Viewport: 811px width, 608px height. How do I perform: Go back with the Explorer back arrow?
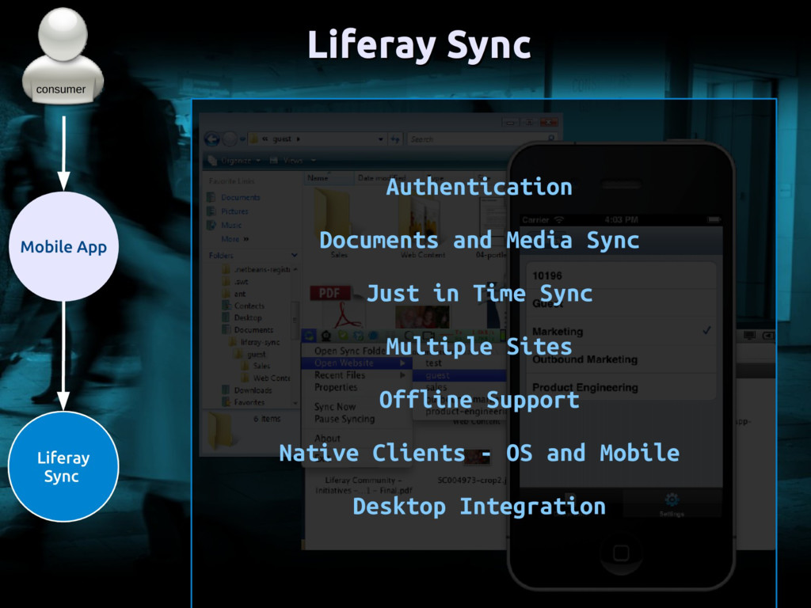(x=212, y=139)
